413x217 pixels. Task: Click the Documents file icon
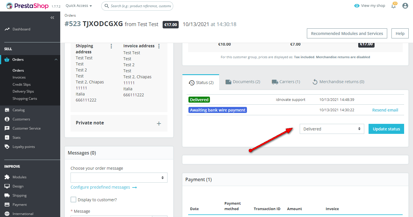228,82
